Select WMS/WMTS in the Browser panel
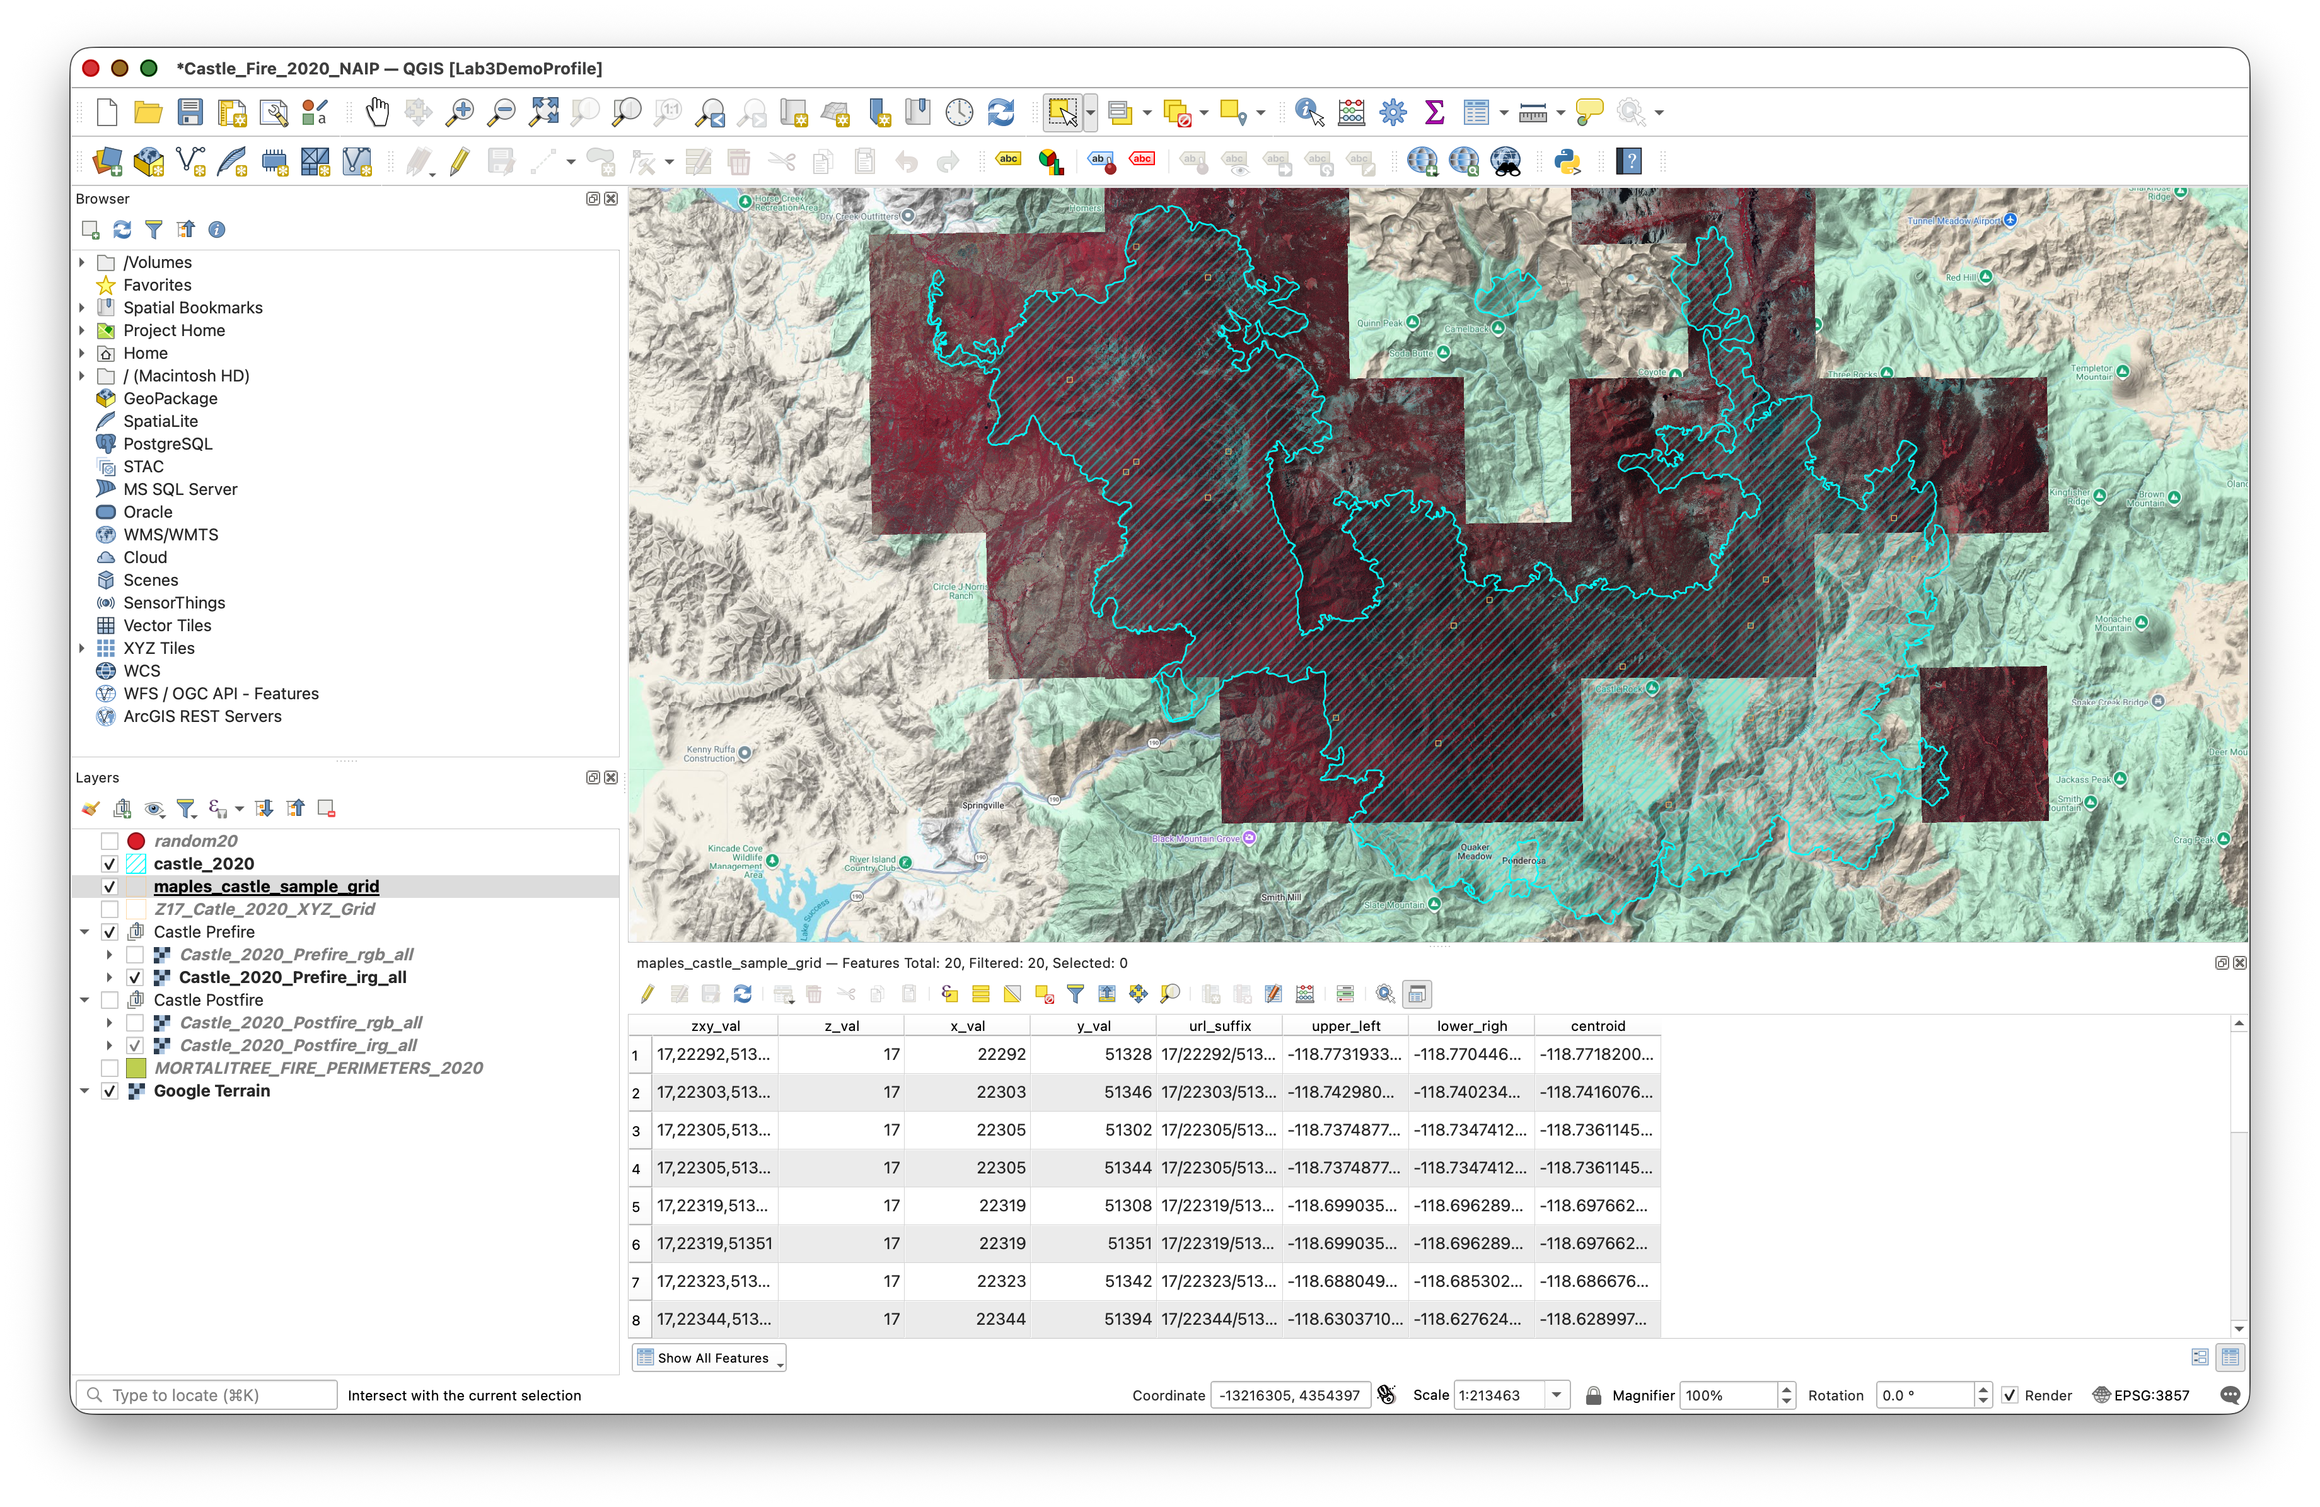 [171, 534]
